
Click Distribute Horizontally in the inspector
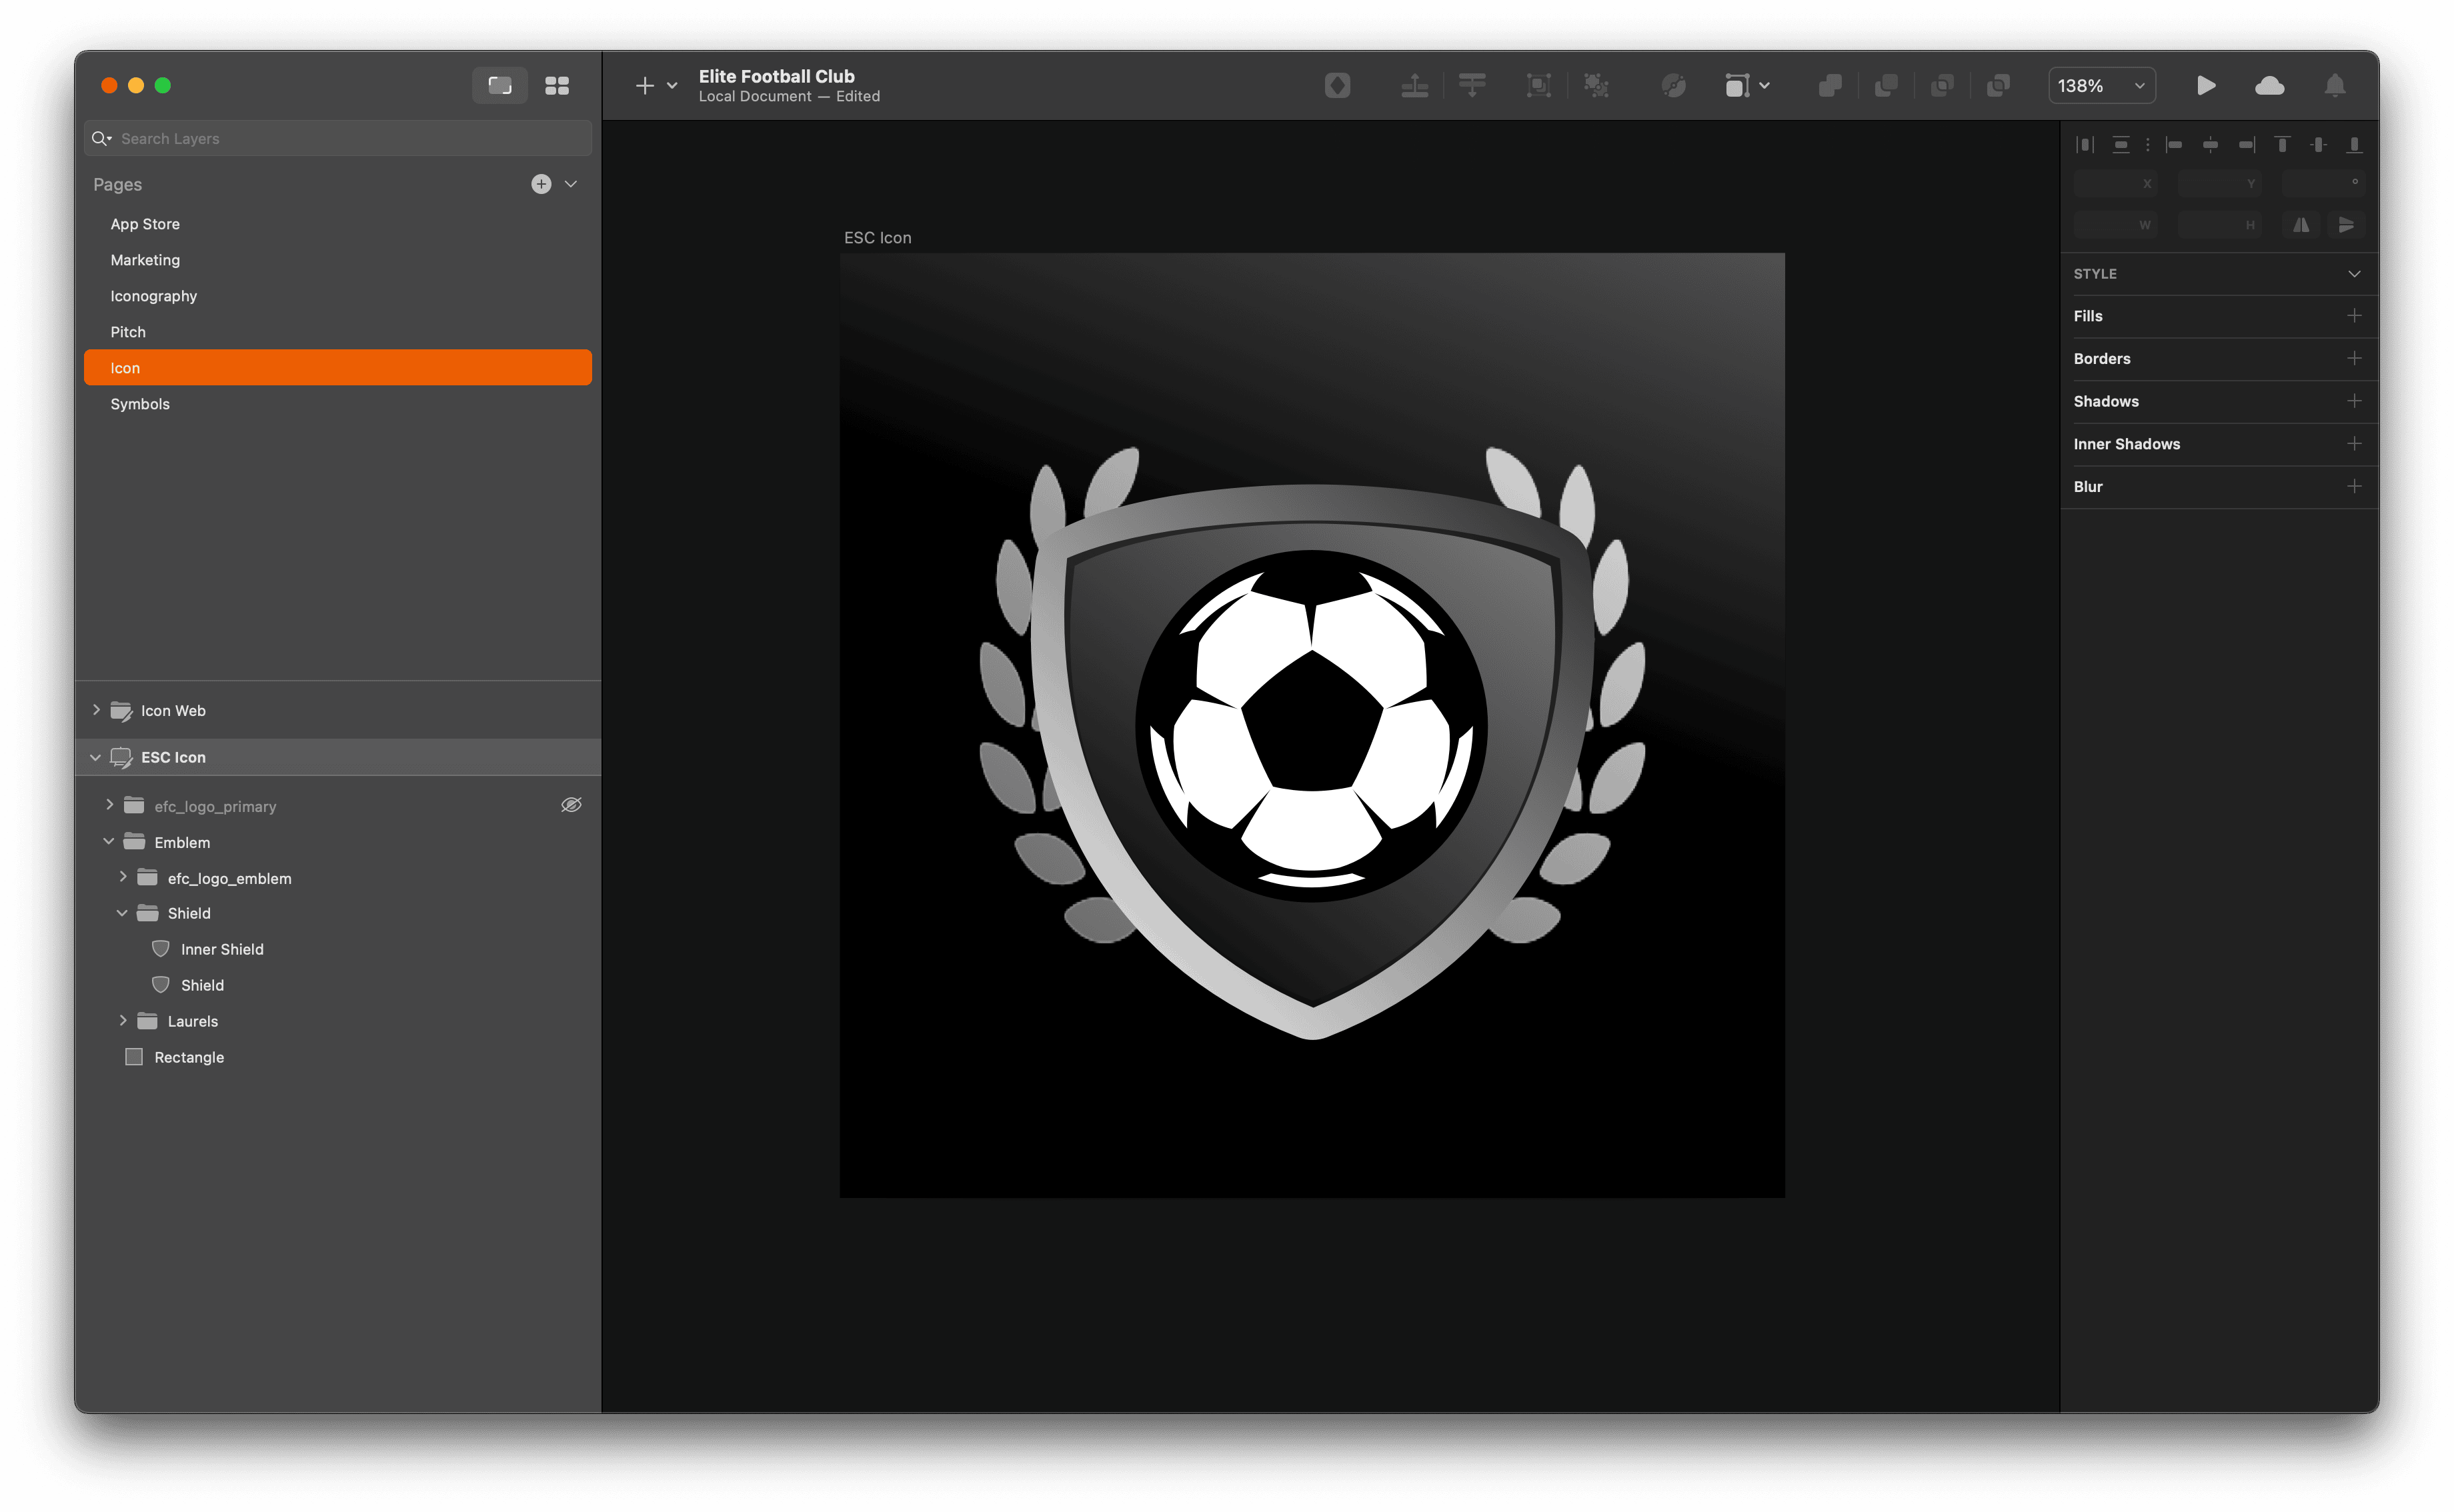pos(2085,145)
